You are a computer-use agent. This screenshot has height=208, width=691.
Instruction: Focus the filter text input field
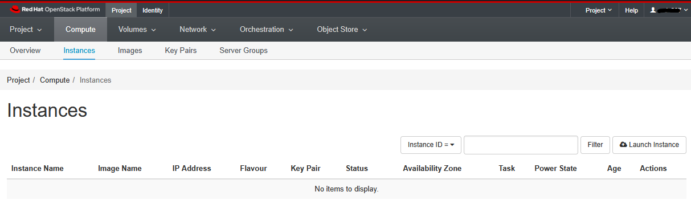click(521, 145)
